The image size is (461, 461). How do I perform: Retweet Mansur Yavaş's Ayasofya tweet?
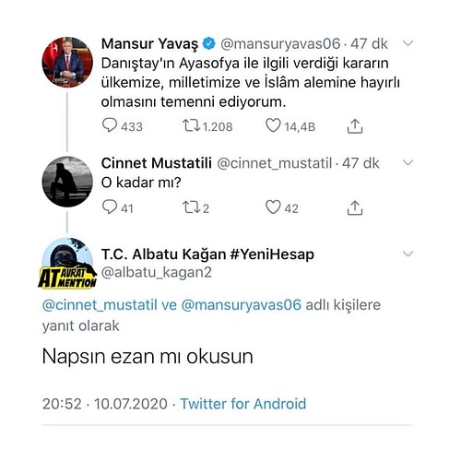(x=191, y=125)
